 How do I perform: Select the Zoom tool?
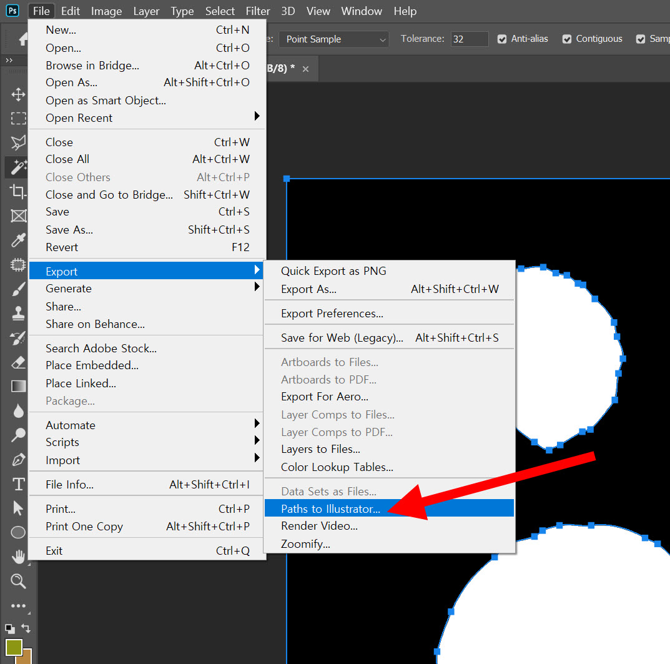tap(18, 581)
